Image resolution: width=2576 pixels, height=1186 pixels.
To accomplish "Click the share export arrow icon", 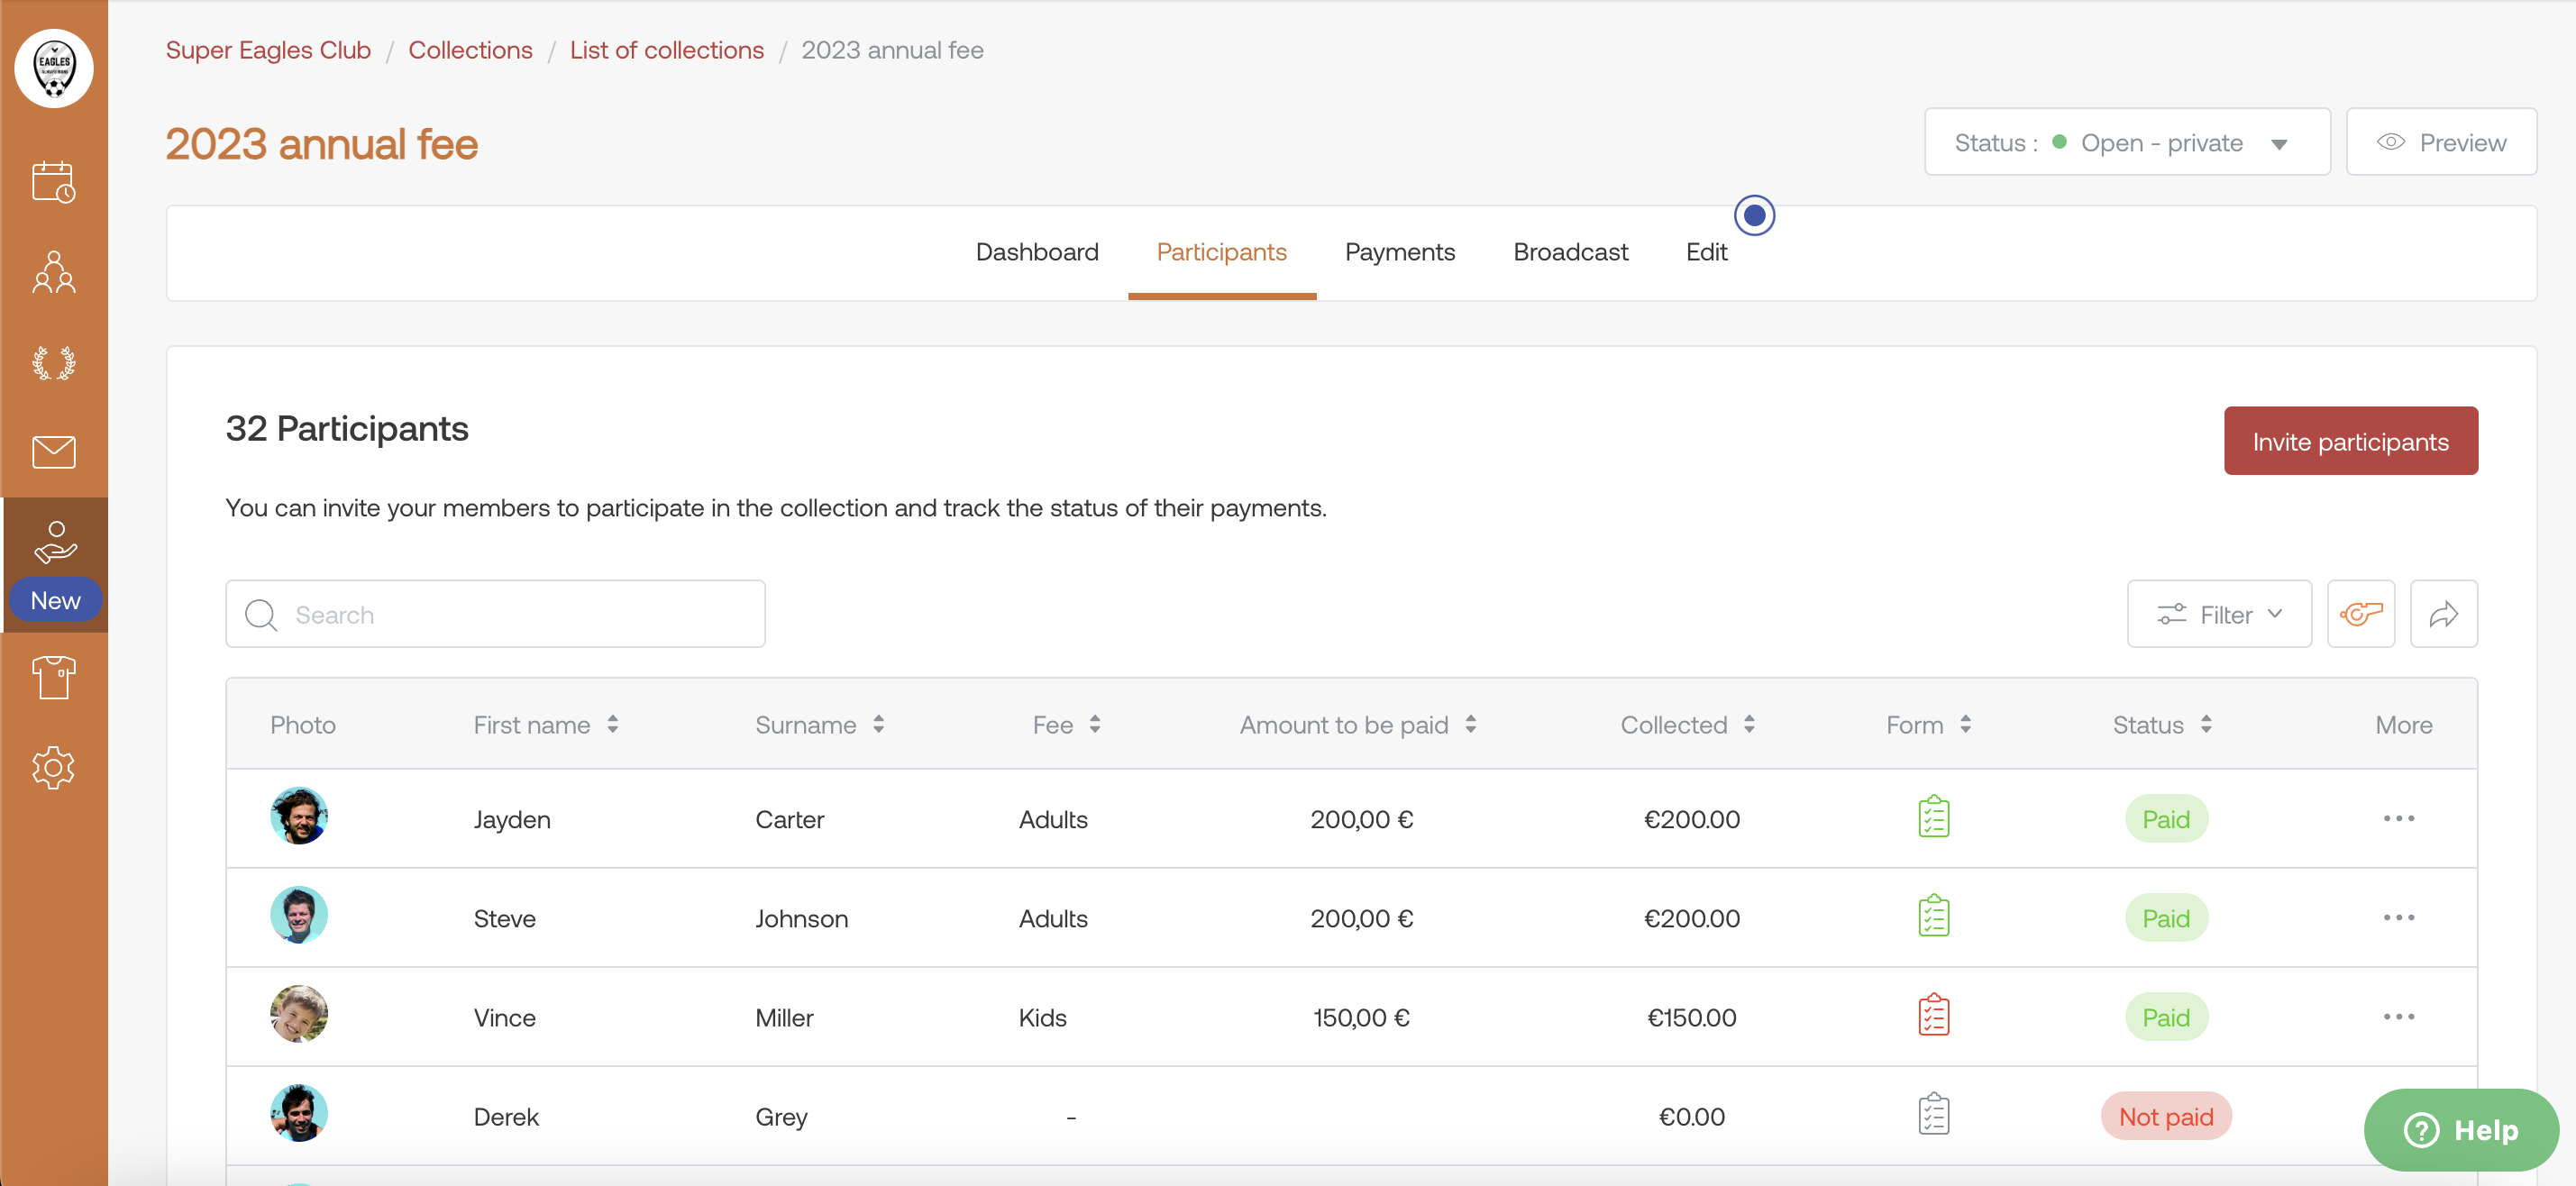I will tap(2443, 614).
